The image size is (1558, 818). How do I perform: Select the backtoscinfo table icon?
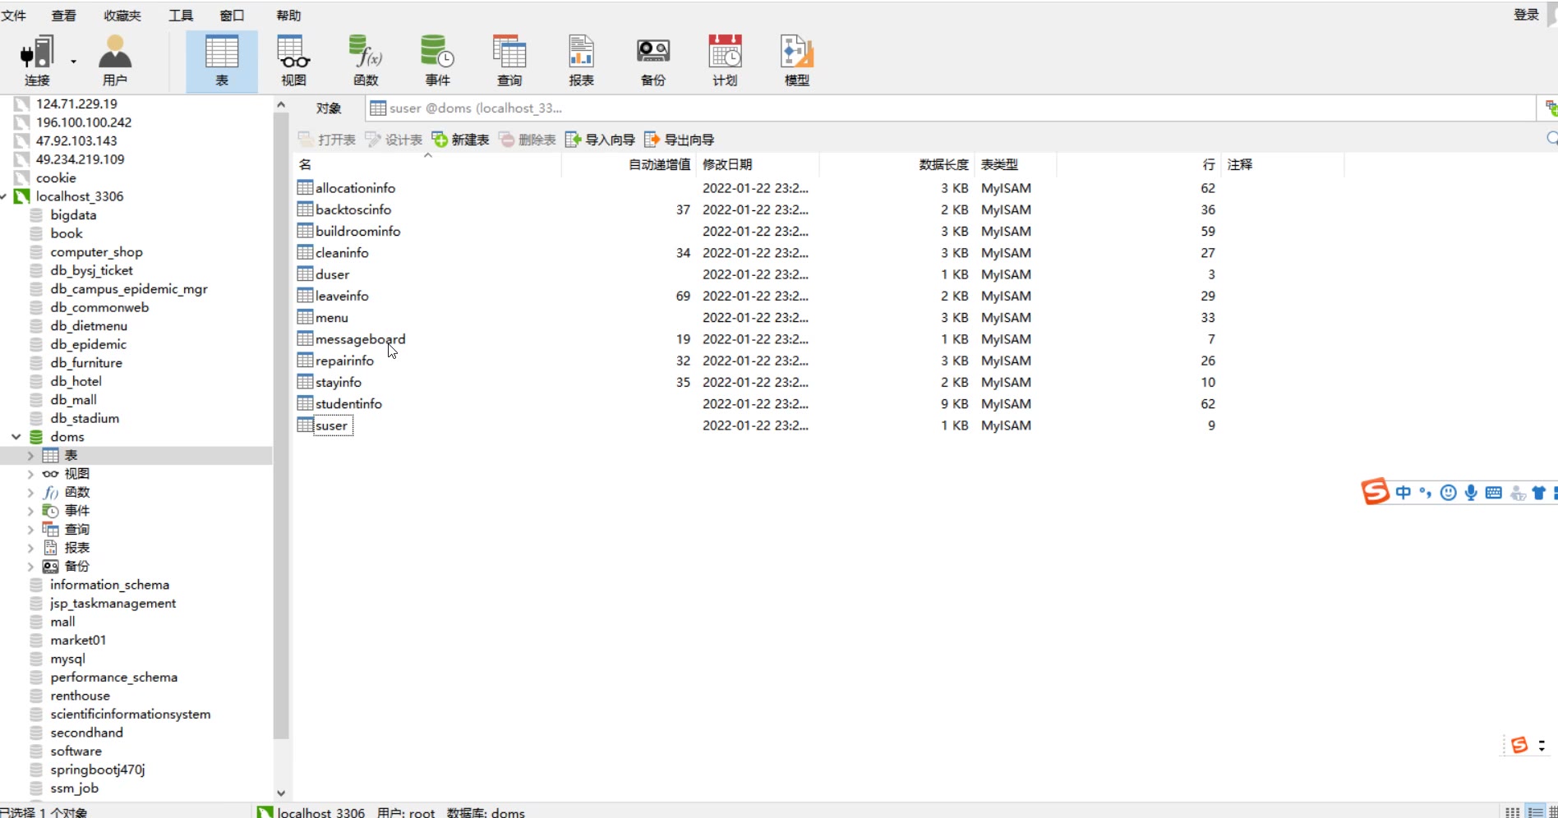coord(305,209)
